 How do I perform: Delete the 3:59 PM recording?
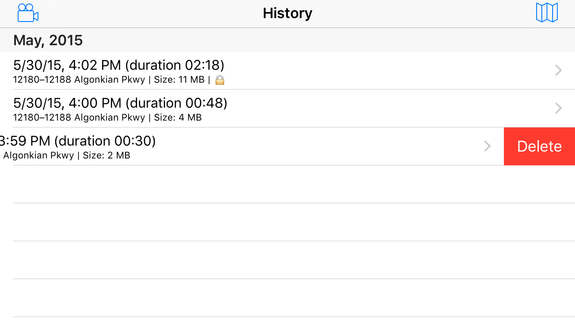[x=539, y=146]
